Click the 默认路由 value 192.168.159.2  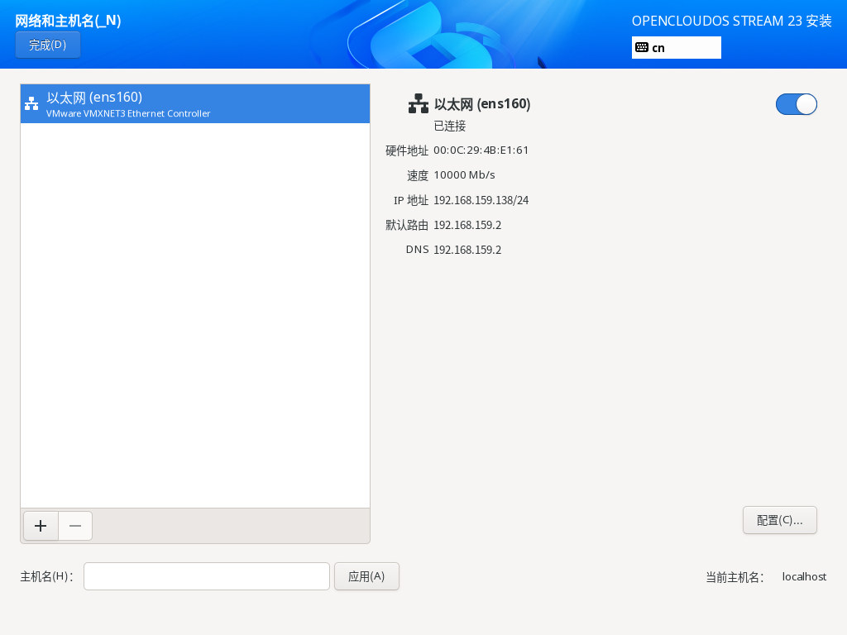click(x=467, y=225)
